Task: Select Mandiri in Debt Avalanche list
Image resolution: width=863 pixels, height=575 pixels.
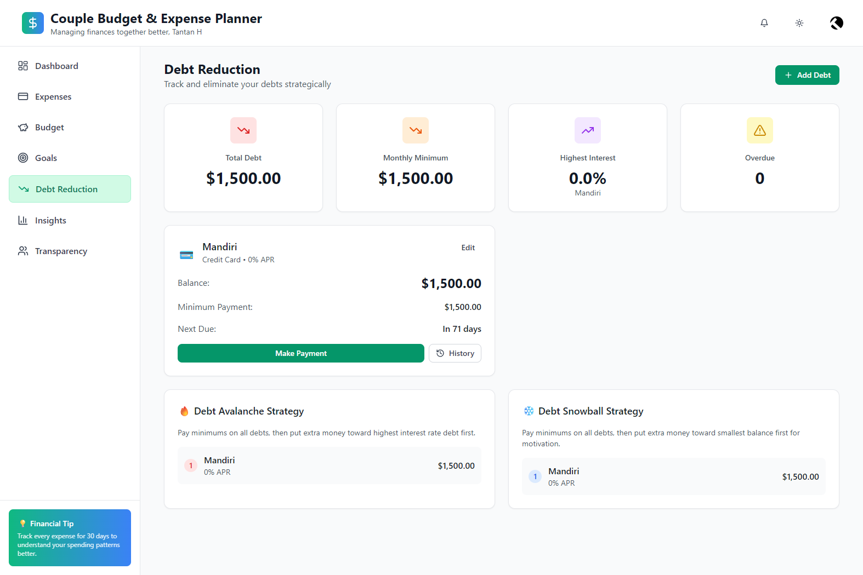Action: (x=329, y=465)
